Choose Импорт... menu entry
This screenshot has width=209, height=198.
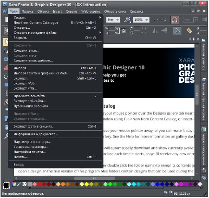coord(55,68)
